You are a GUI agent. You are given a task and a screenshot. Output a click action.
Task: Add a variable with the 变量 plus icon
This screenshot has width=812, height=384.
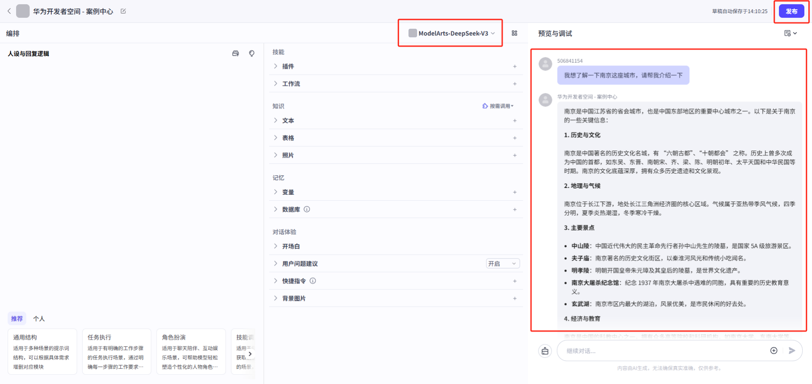[x=515, y=192]
